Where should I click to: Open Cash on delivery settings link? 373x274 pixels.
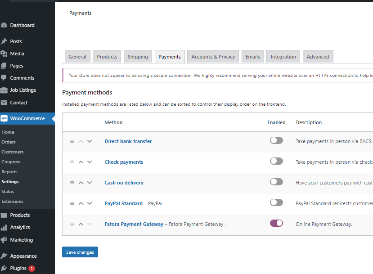click(x=124, y=183)
